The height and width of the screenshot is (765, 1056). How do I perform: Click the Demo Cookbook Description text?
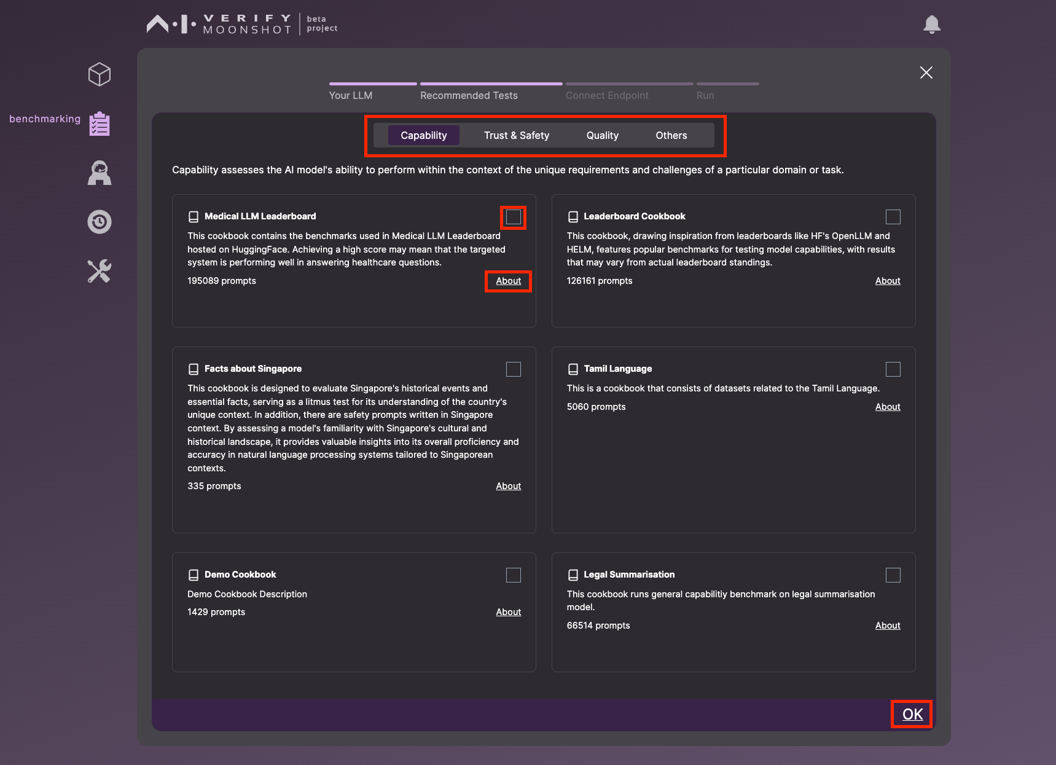click(247, 594)
